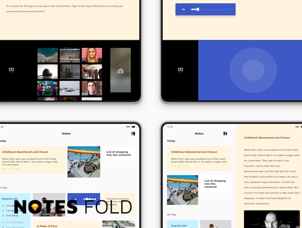The height and width of the screenshot is (228, 302).
Task: Open the biplane image note in the full-width list
Action: click(84, 162)
